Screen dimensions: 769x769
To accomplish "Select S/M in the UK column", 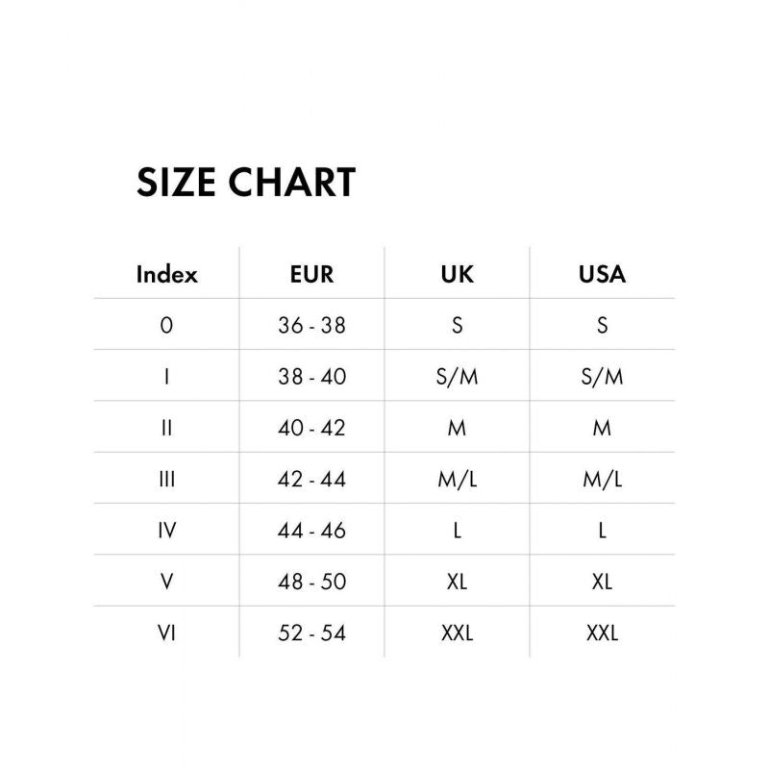I will [457, 376].
